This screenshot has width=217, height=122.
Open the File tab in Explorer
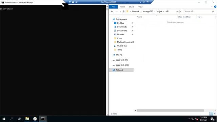click(x=113, y=7)
